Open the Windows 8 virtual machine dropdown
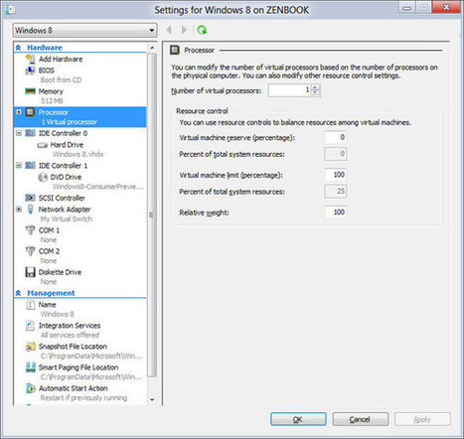Viewport: 464px width, 439px height. [x=84, y=30]
